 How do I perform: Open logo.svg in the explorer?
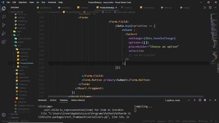[x=23, y=91]
